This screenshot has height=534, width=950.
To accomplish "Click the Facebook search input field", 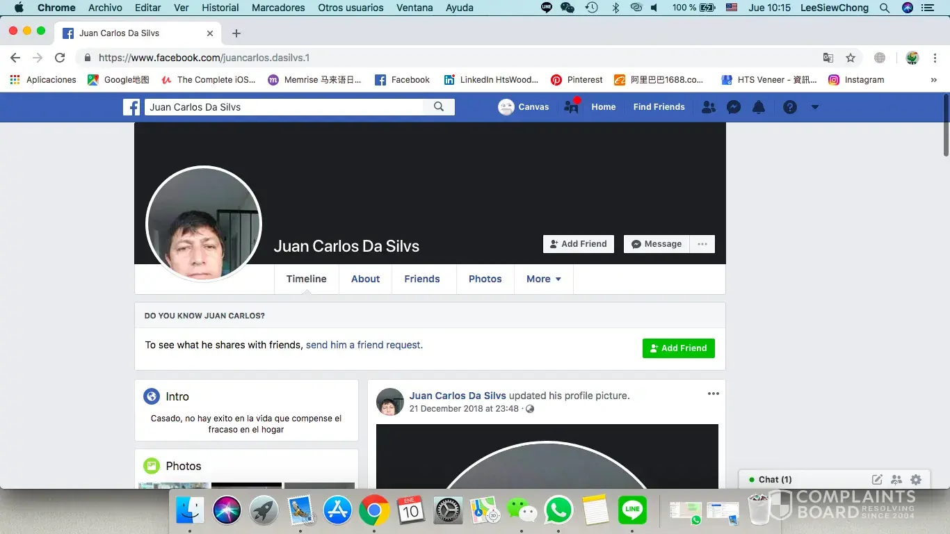I will pos(284,107).
